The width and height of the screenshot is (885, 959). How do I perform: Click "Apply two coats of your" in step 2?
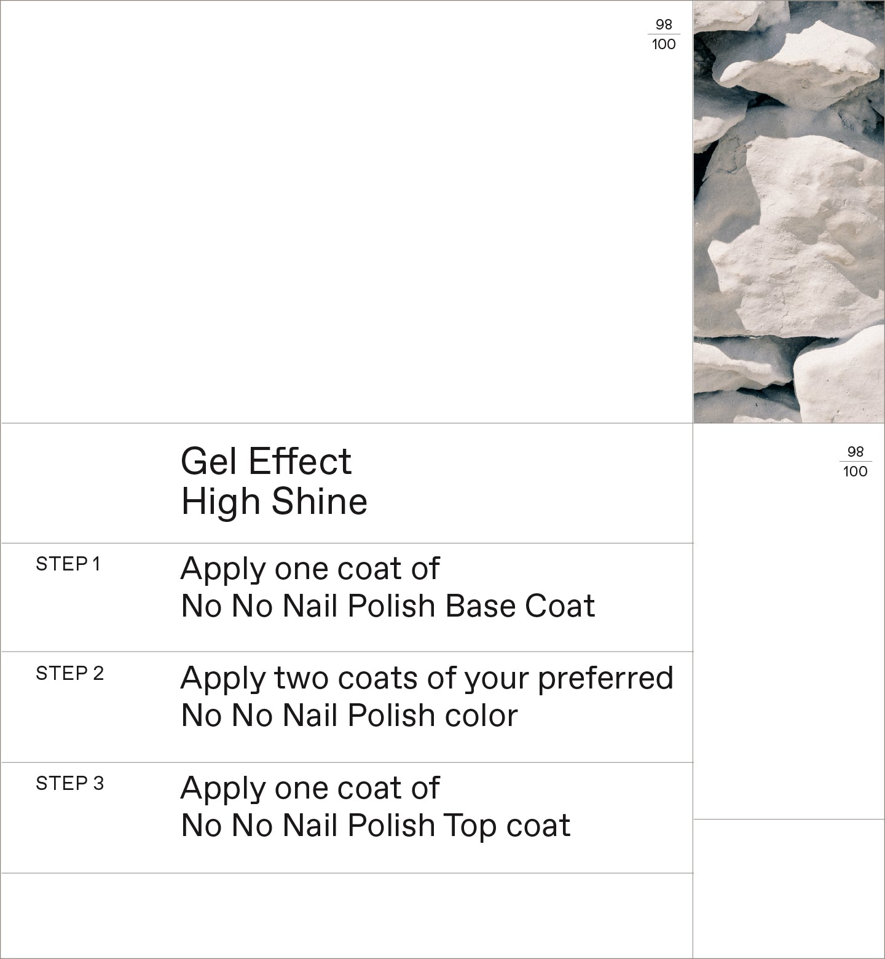[x=356, y=678]
